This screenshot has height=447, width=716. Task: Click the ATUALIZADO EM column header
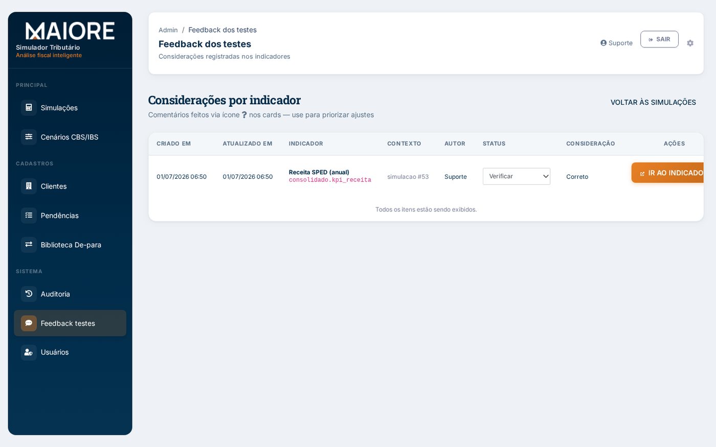[248, 144]
